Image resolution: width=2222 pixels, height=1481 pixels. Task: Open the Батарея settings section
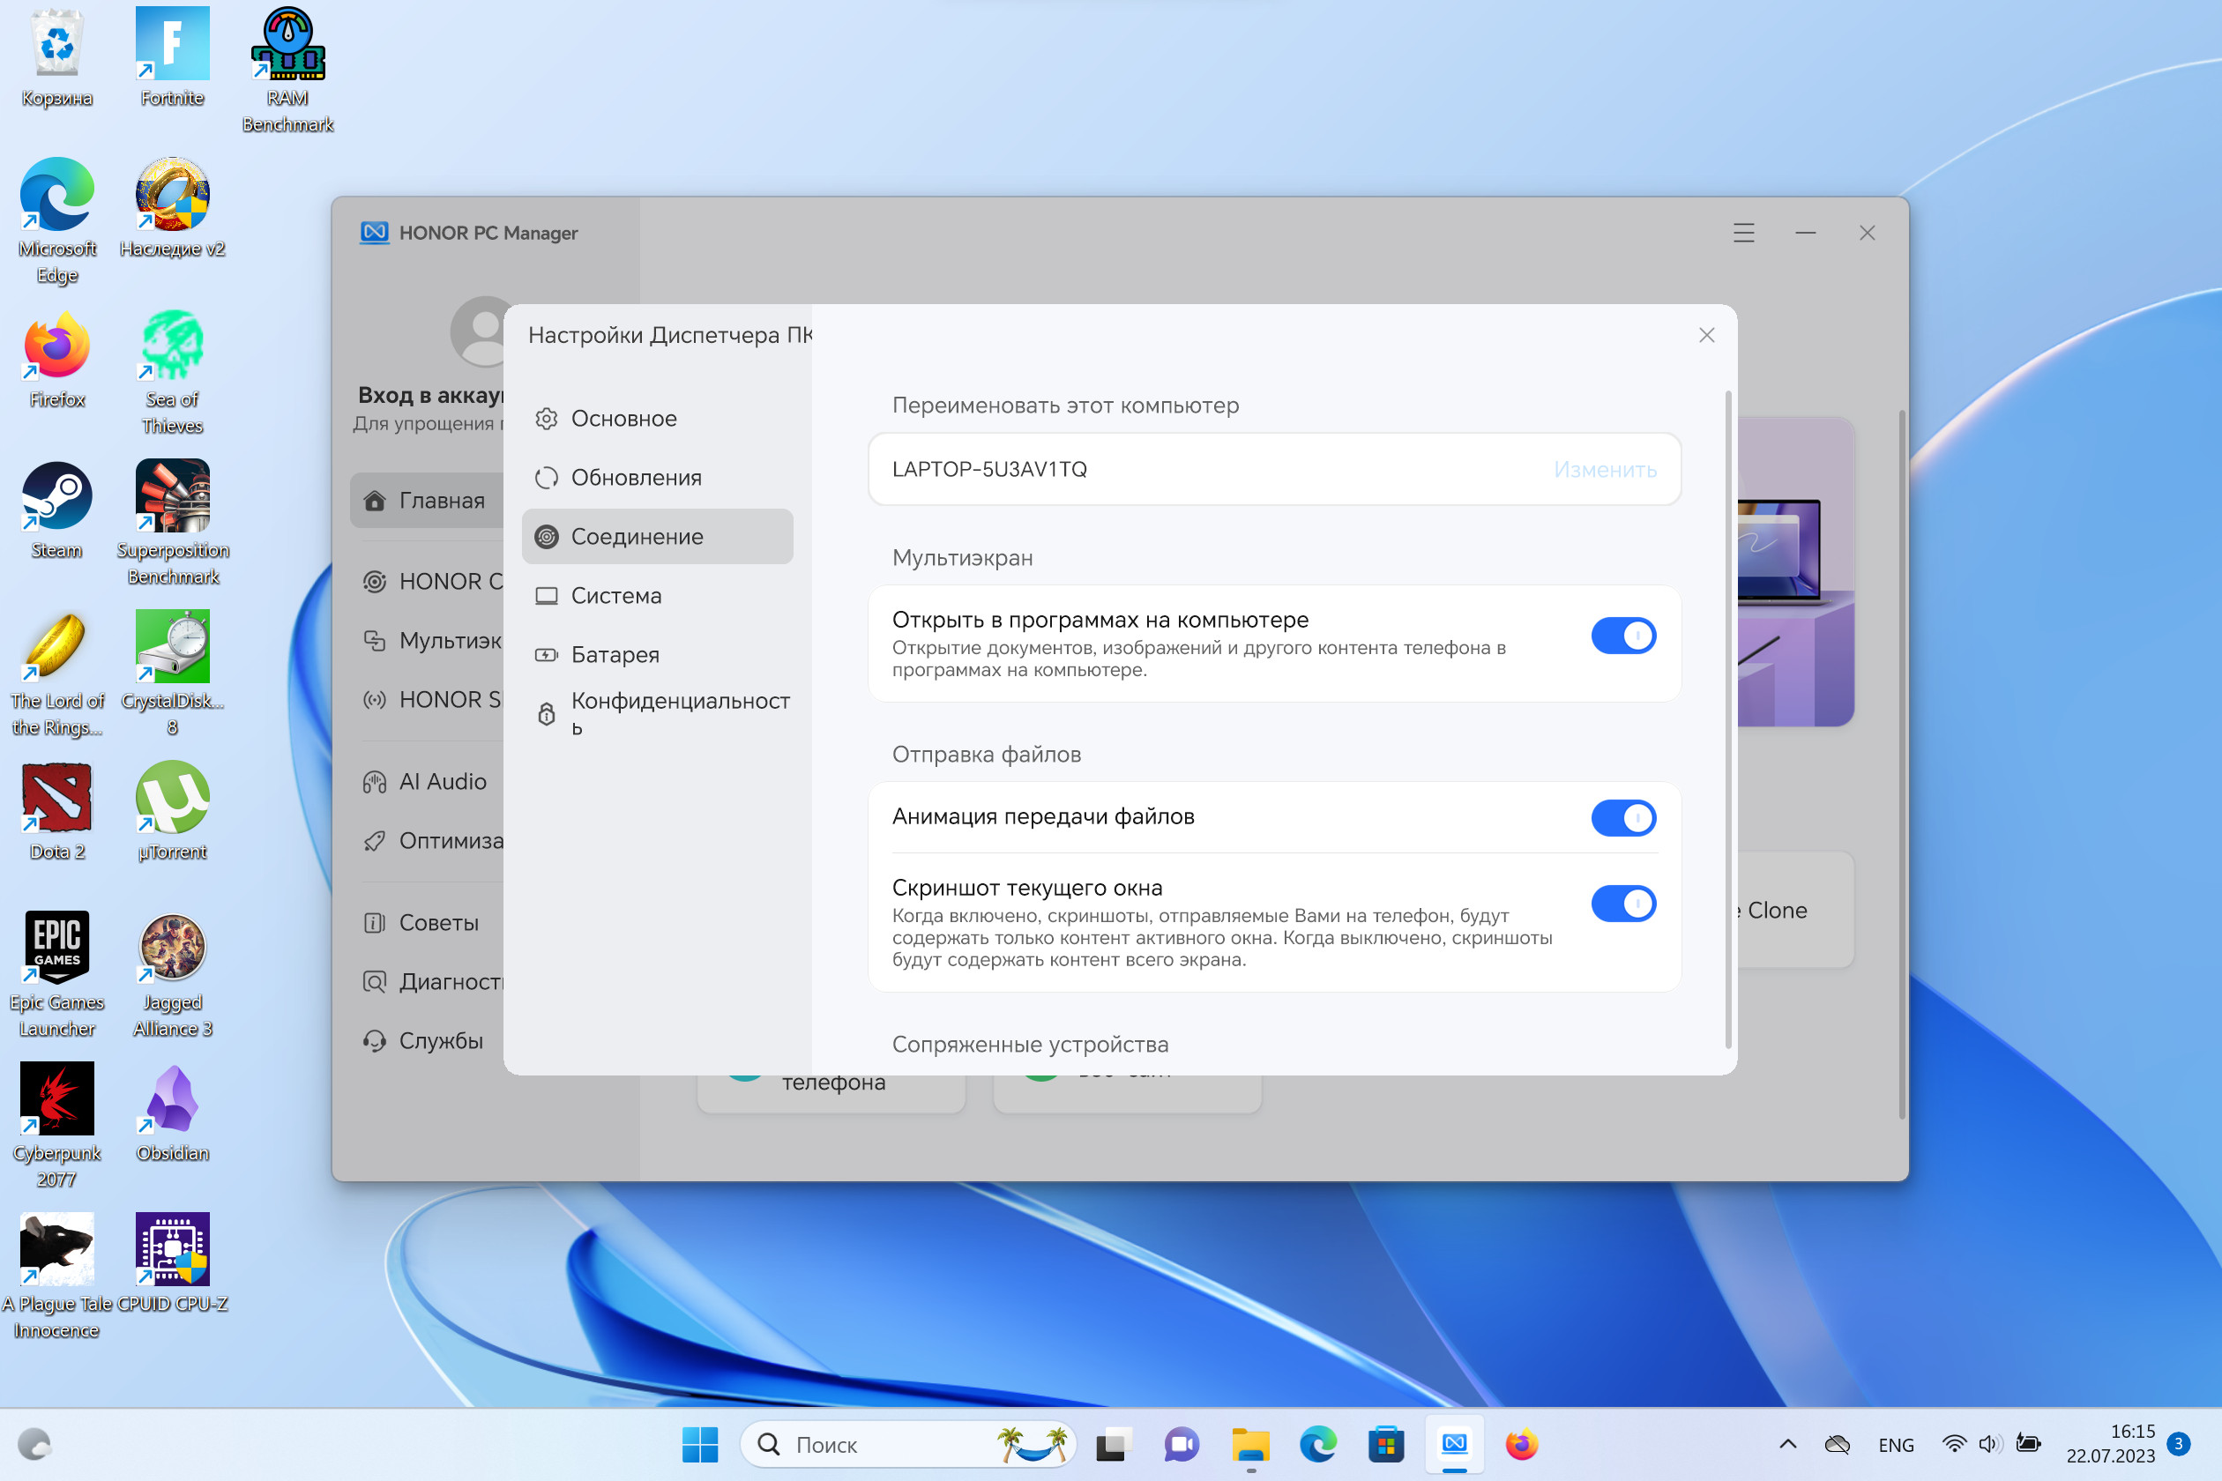(657, 654)
